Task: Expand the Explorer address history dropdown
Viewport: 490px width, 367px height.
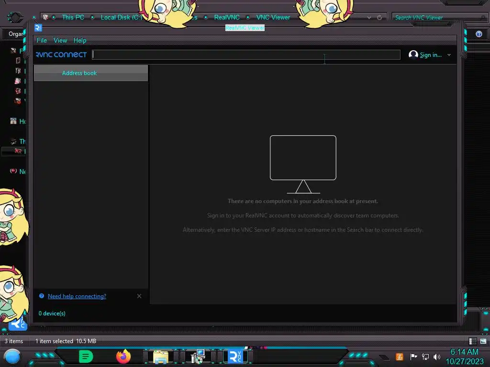Action: point(369,18)
